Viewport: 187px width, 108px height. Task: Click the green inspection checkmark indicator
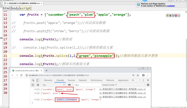186,12
